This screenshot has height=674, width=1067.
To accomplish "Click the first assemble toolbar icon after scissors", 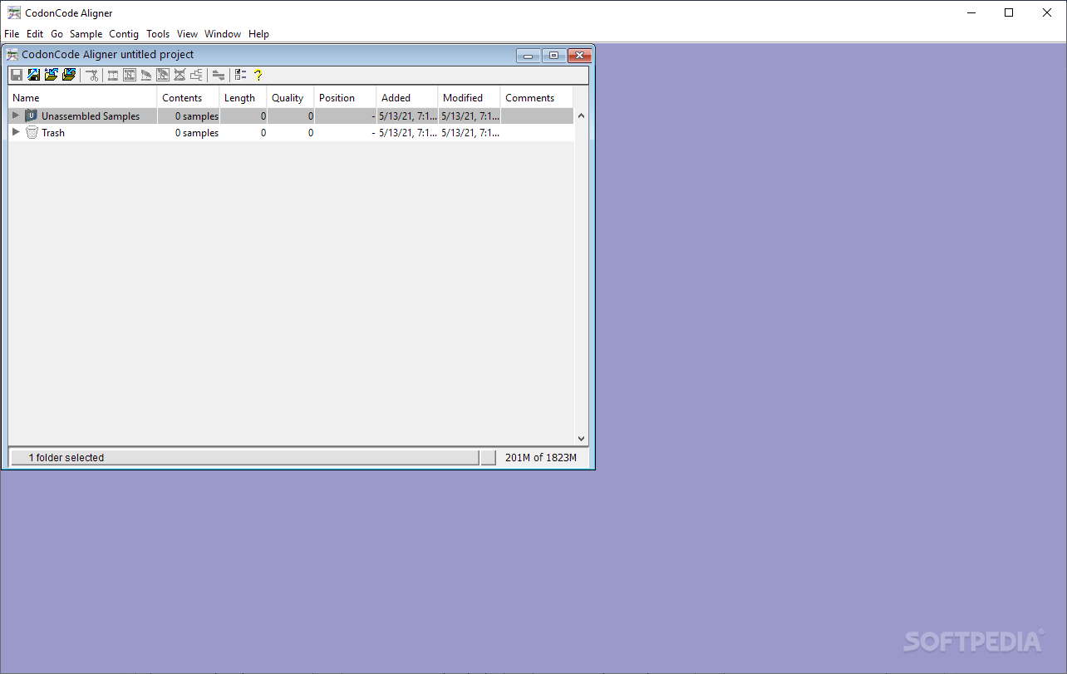I will point(113,75).
